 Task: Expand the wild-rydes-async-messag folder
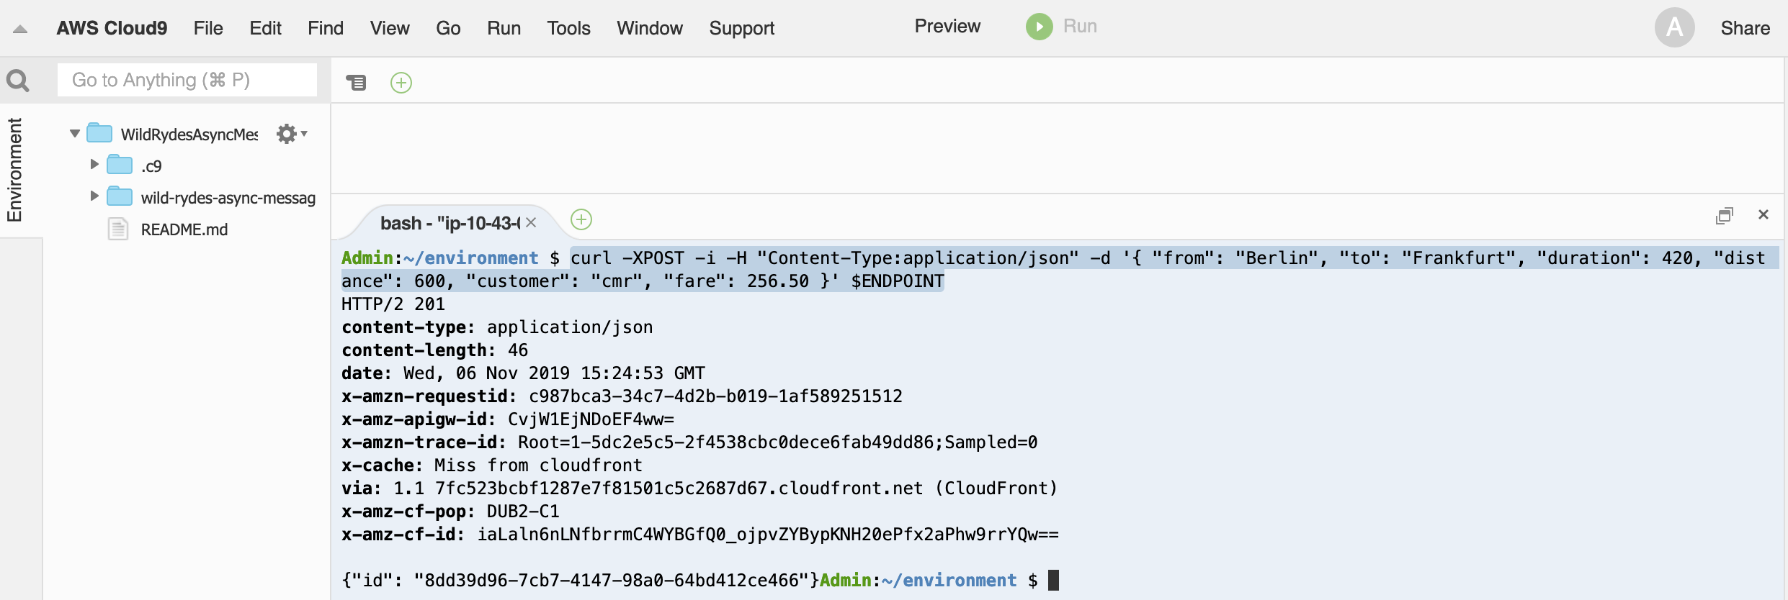(94, 196)
